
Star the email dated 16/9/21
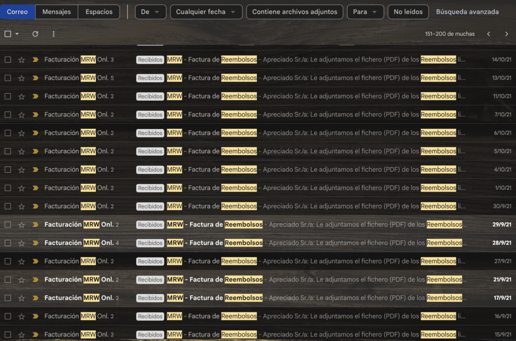tap(22, 316)
